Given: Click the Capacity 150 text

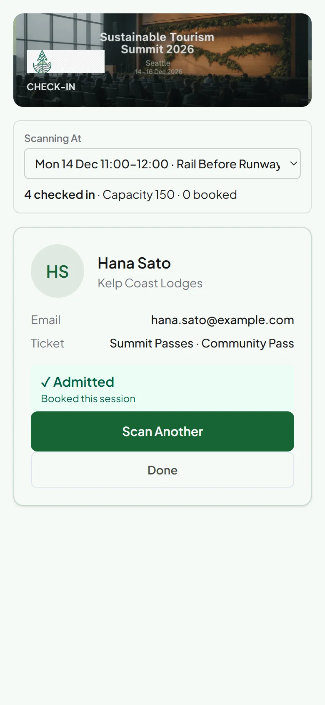Looking at the screenshot, I should (138, 195).
